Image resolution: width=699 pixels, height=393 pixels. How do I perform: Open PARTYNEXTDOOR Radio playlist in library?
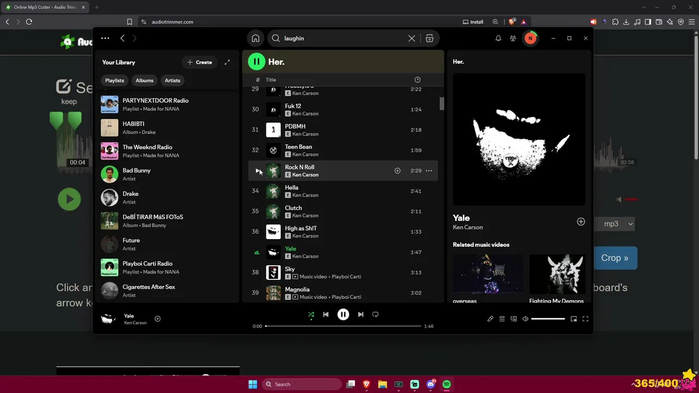(x=167, y=104)
